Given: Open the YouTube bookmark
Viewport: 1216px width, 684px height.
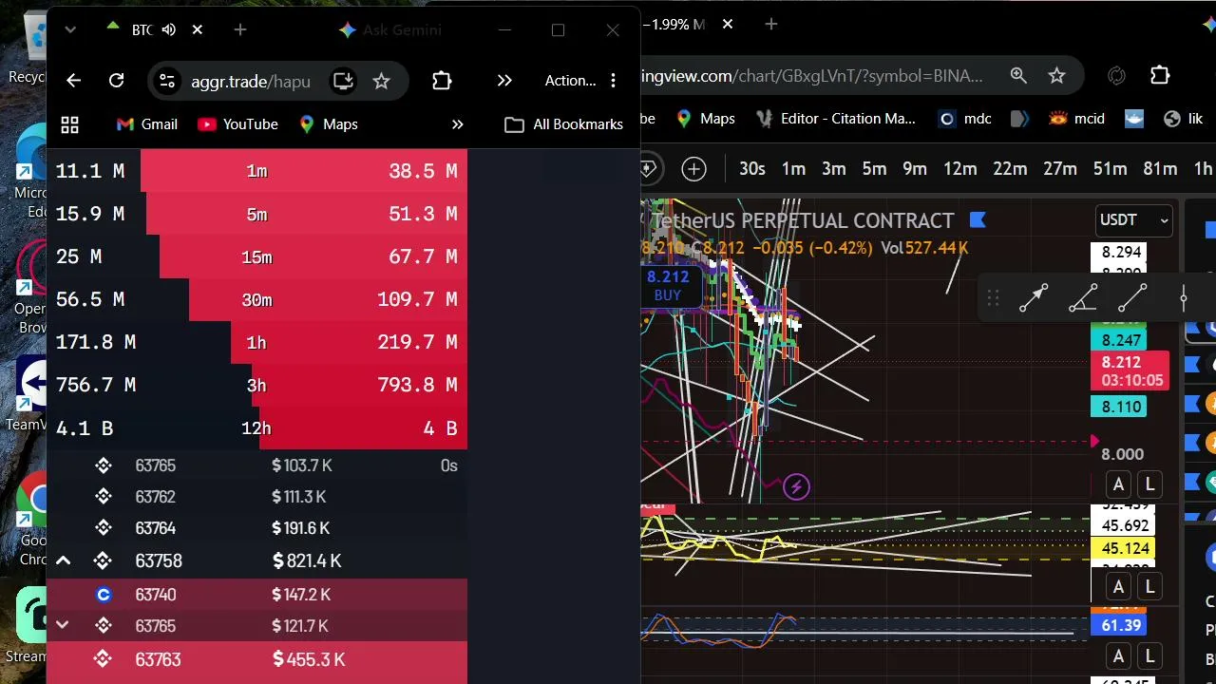Looking at the screenshot, I should [237, 124].
